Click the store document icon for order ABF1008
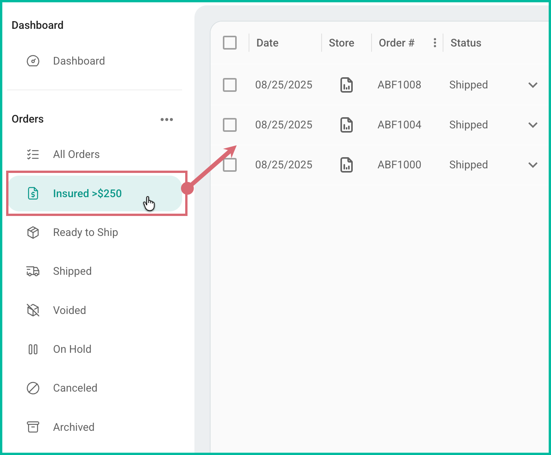The height and width of the screenshot is (455, 551). click(346, 85)
